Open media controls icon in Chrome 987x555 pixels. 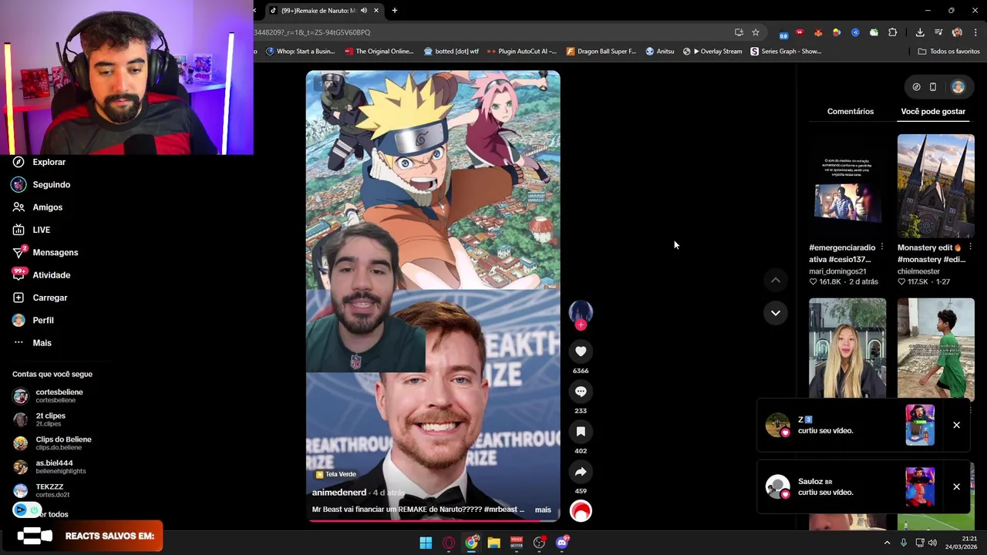click(938, 32)
